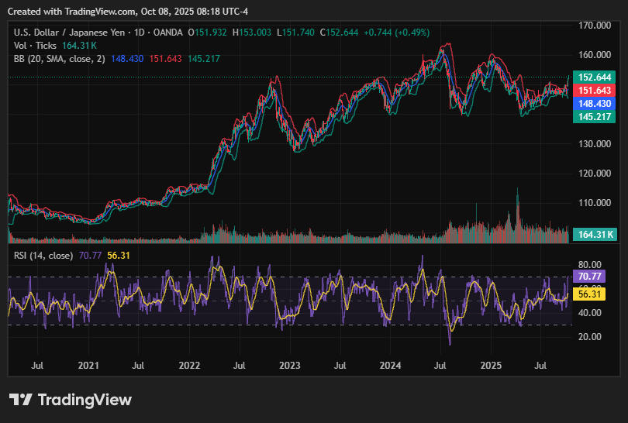Click the 2025 label on time axis
The width and height of the screenshot is (628, 423).
click(490, 364)
